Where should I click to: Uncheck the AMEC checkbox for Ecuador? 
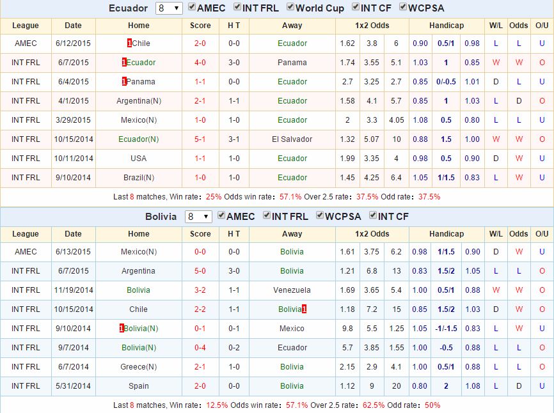(x=192, y=7)
